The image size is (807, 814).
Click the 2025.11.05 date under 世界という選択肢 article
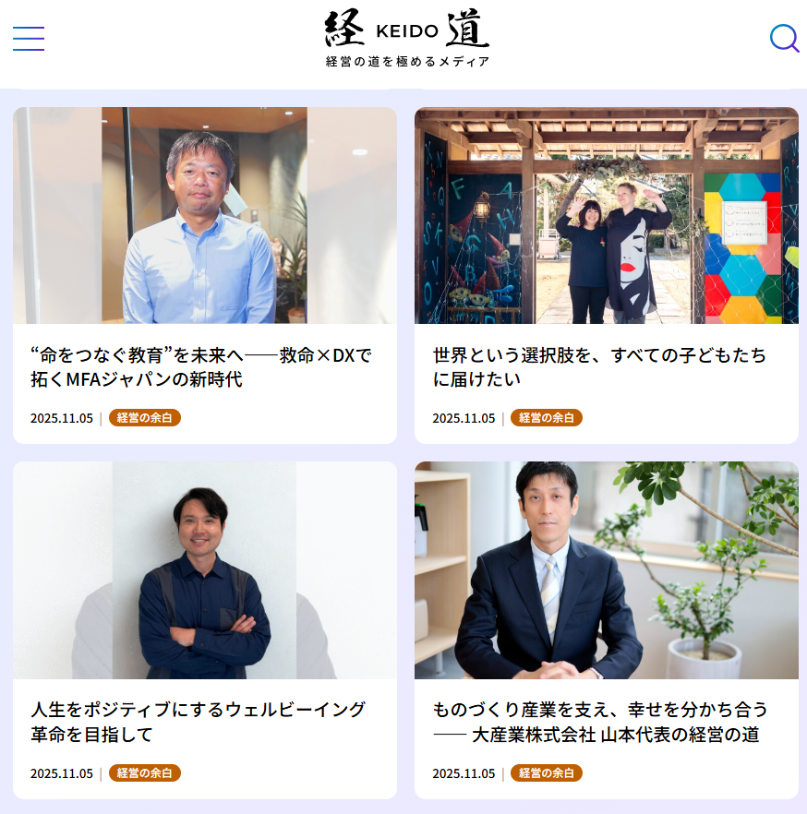tap(464, 418)
